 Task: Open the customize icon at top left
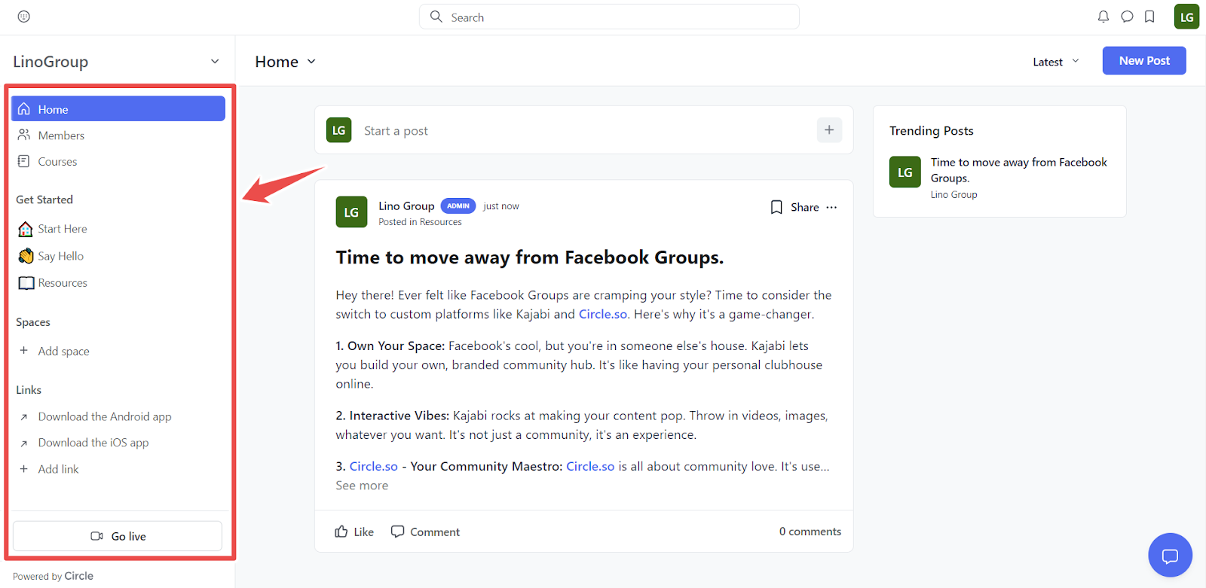(x=24, y=17)
